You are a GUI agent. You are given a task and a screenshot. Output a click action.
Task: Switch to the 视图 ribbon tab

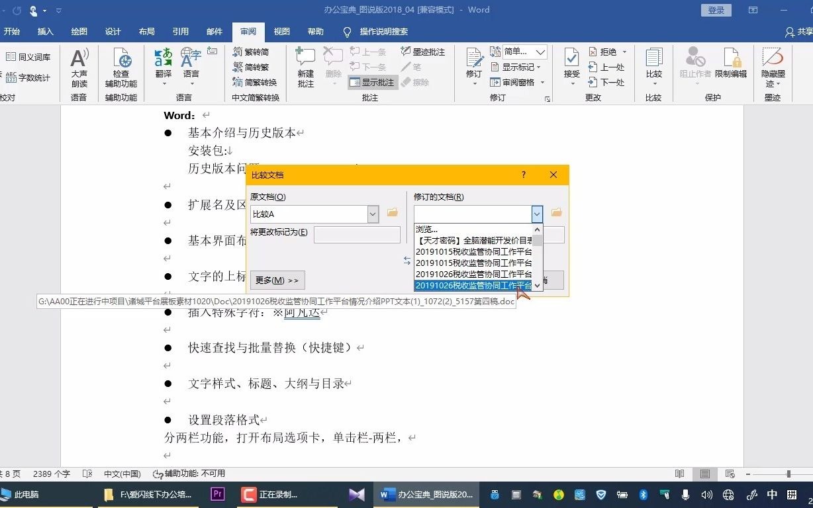tap(281, 31)
